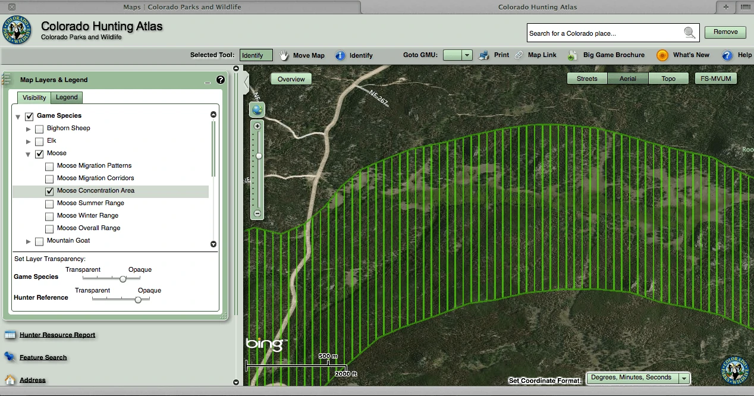Click the Remove button
Image resolution: width=754 pixels, height=396 pixels.
pyautogui.click(x=725, y=32)
